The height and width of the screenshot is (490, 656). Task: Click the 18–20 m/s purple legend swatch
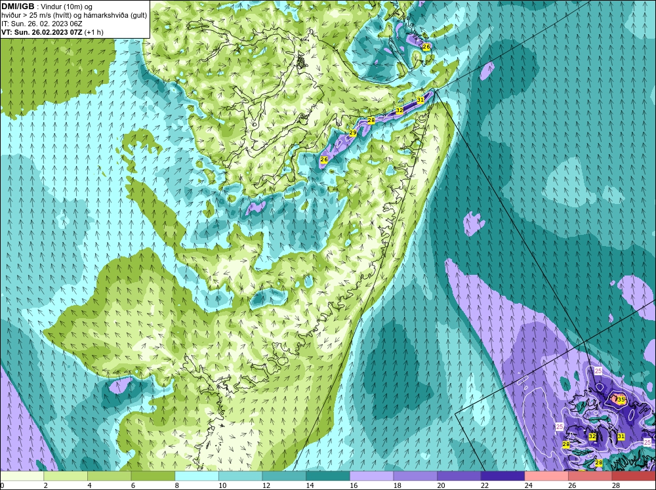click(x=415, y=476)
